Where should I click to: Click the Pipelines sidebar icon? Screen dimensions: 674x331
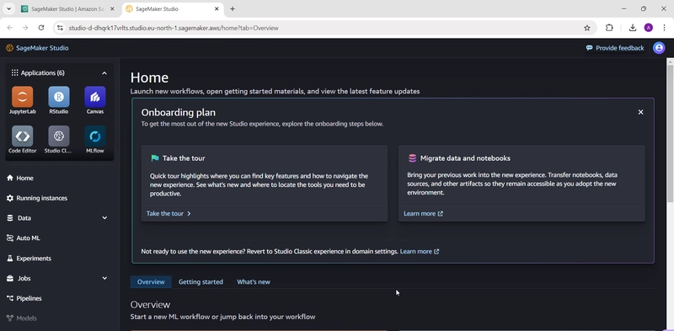10,298
